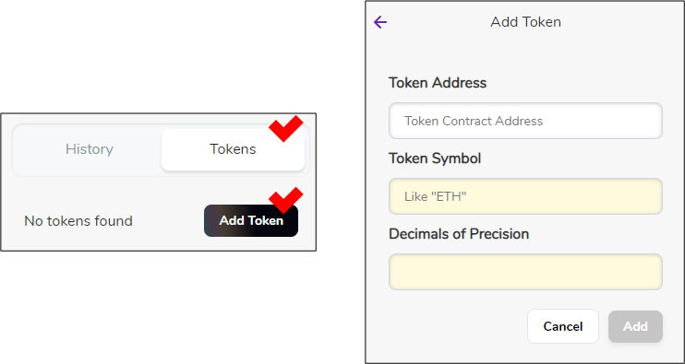Dismiss the form with the white Cancel button
The width and height of the screenshot is (685, 364).
pos(563,326)
